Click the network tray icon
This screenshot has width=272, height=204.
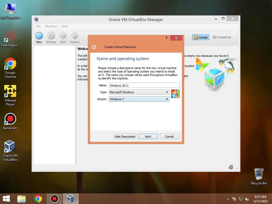[x=241, y=199]
